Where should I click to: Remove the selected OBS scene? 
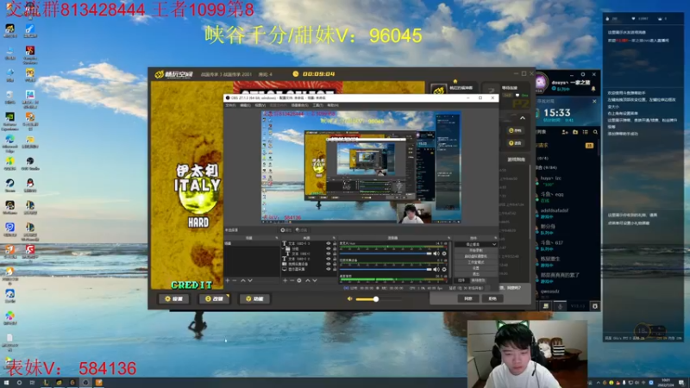click(x=235, y=280)
